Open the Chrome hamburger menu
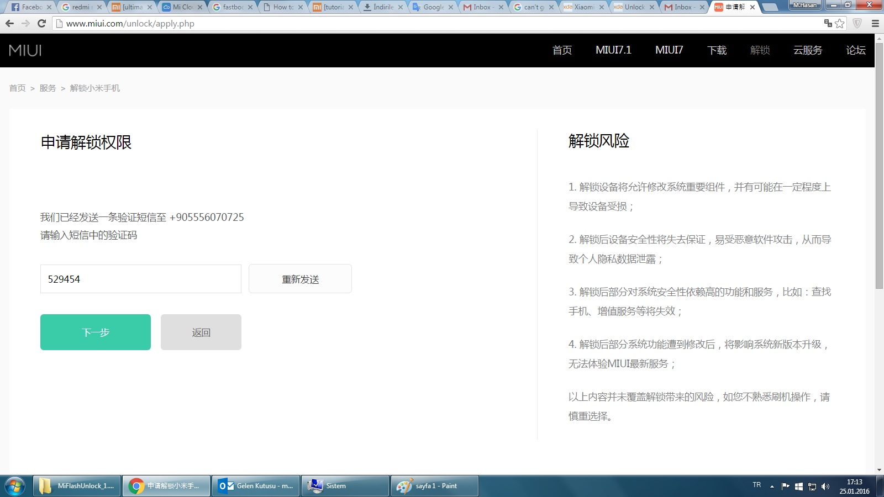The width and height of the screenshot is (884, 497). (875, 23)
